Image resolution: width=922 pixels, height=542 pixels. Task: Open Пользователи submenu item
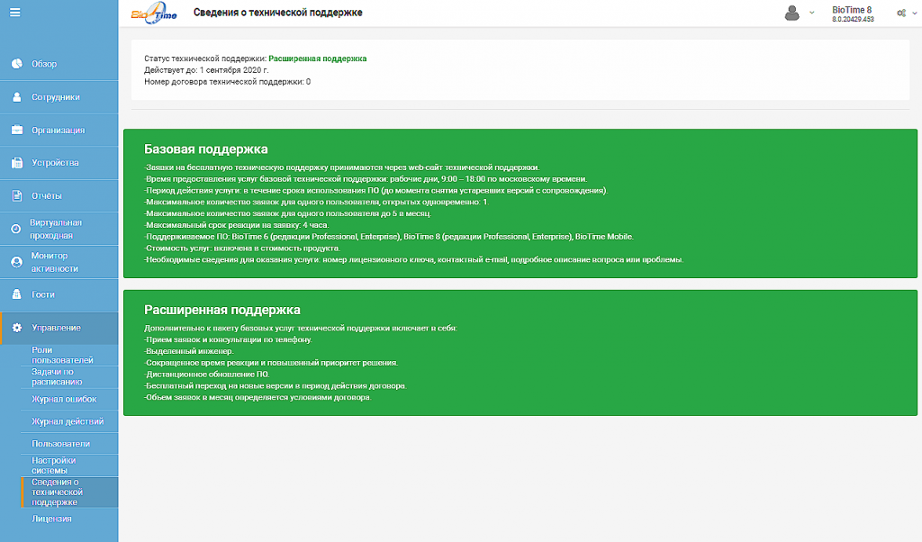point(69,444)
